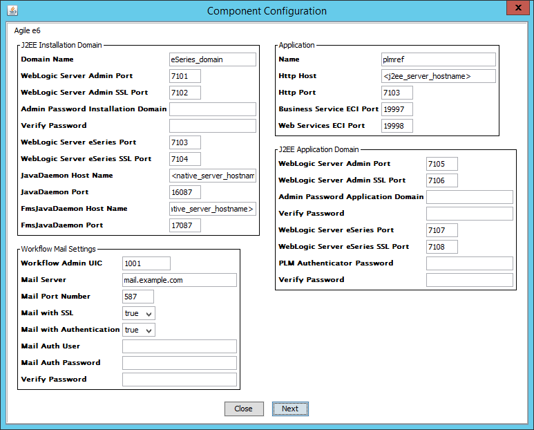Click the PLM Authenticator Password label
The height and width of the screenshot is (430, 534).
(x=336, y=263)
